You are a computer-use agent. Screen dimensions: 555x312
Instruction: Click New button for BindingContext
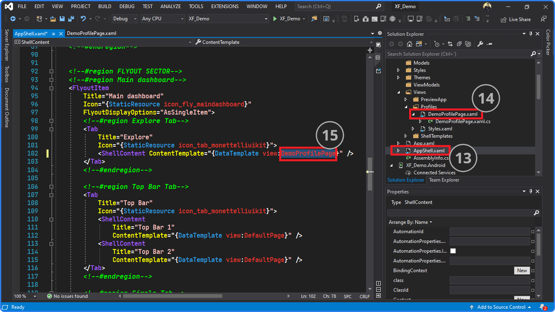coord(522,271)
